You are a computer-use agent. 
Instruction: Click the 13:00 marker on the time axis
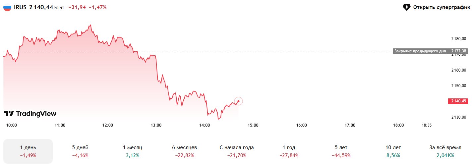[156, 125]
